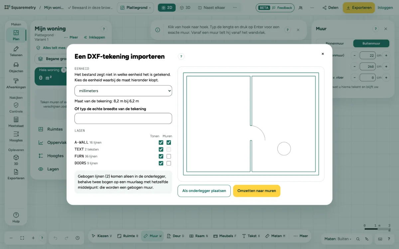Switch to the Naast elkaar view
Viewport: 399px width, 249px height.
coord(211,8)
